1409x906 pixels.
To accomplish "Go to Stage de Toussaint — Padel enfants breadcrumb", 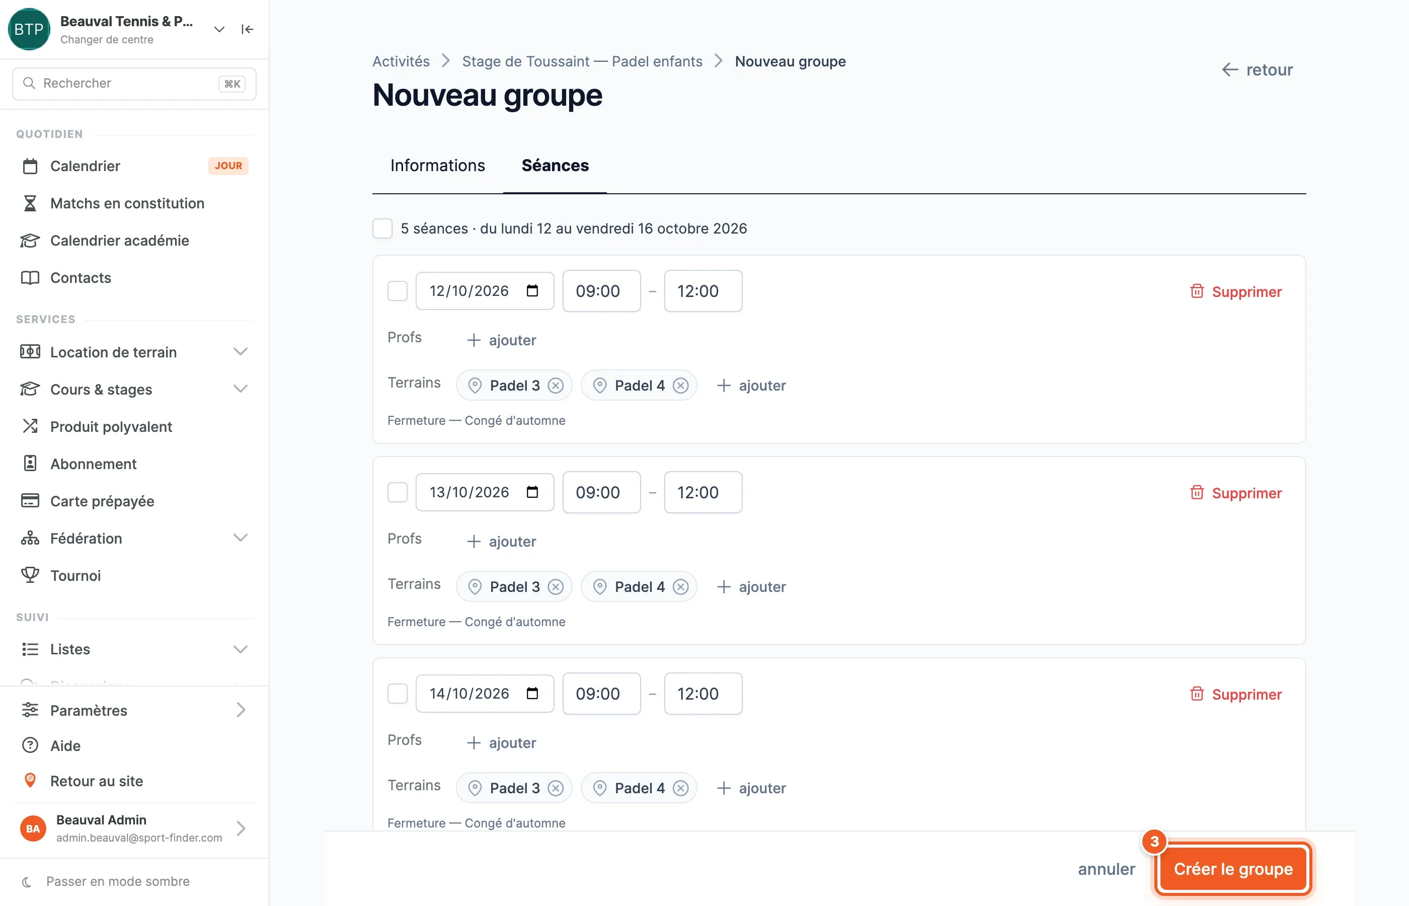I will (x=582, y=61).
